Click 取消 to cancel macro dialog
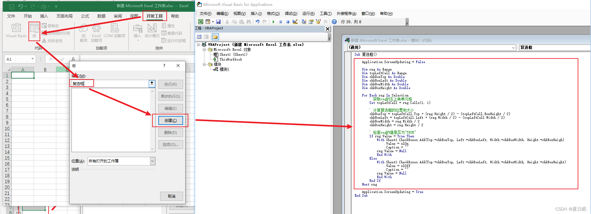591x214 pixels. click(172, 196)
